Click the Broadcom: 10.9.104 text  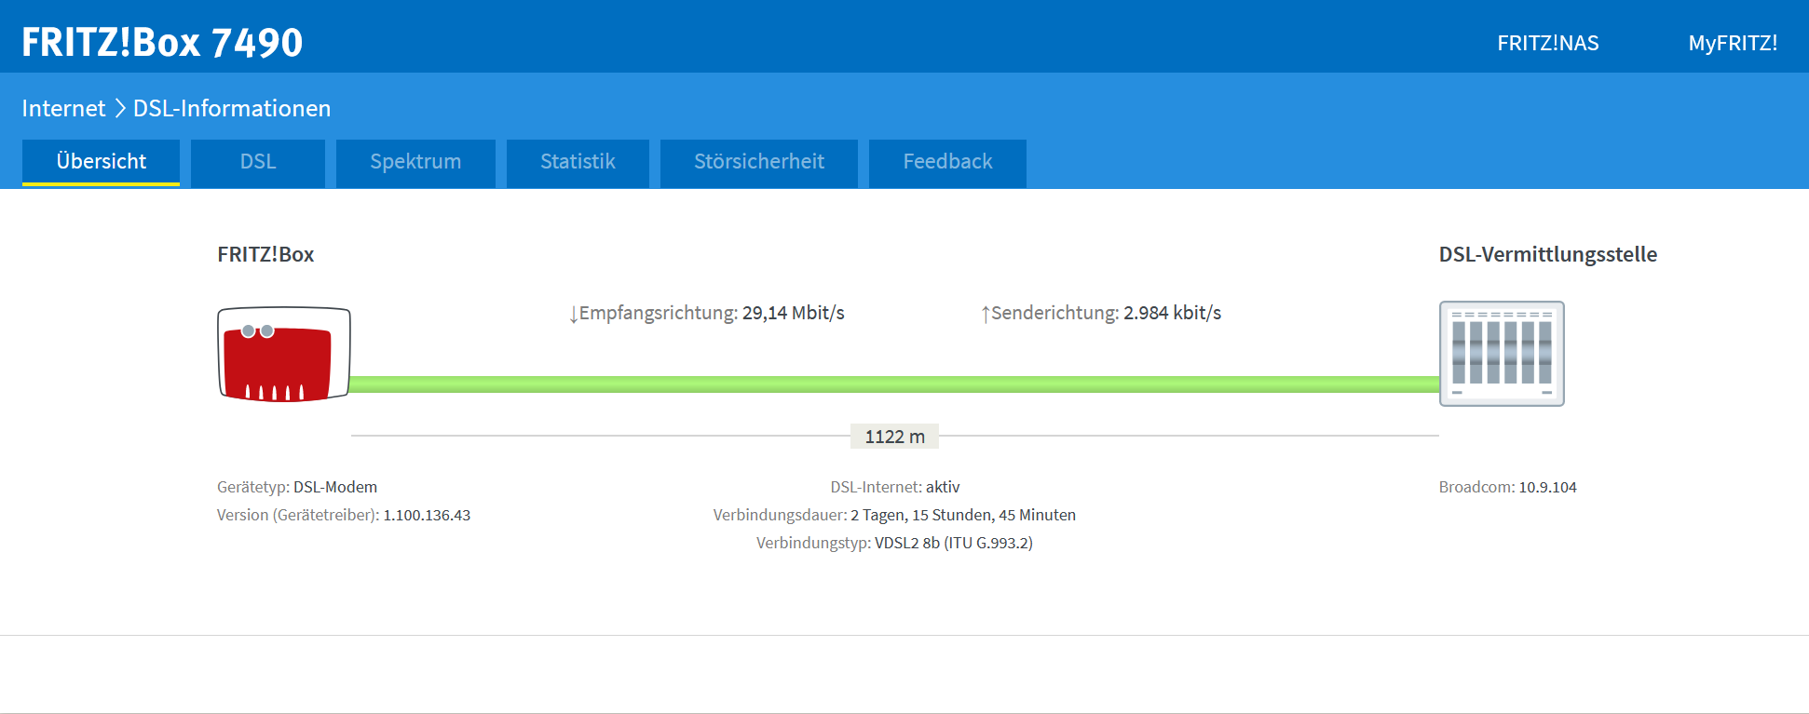click(1507, 487)
